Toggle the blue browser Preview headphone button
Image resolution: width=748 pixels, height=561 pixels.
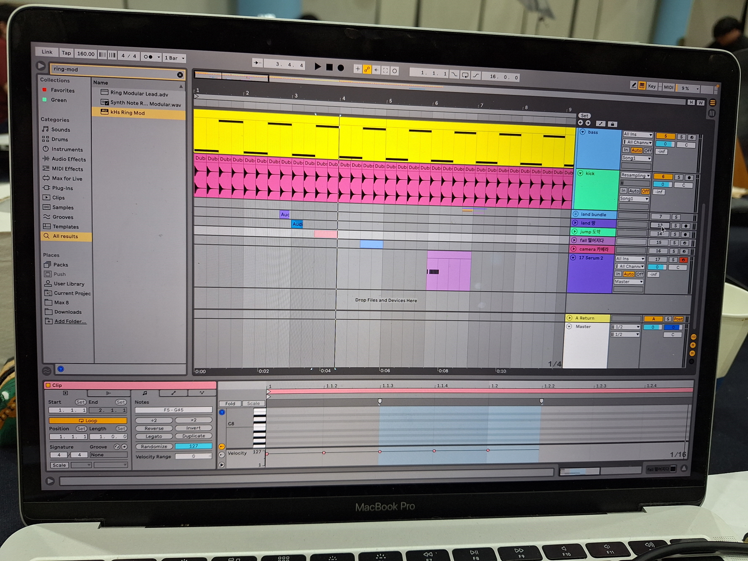coord(61,369)
